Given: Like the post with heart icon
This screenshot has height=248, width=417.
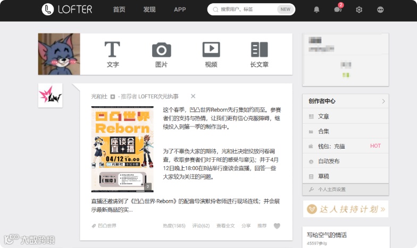Looking at the screenshot, I should pyautogui.click(x=277, y=226).
